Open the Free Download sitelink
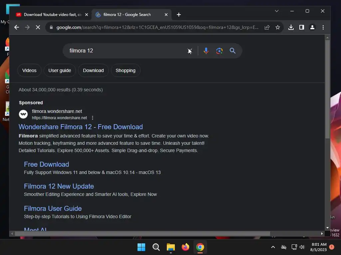 point(47,164)
